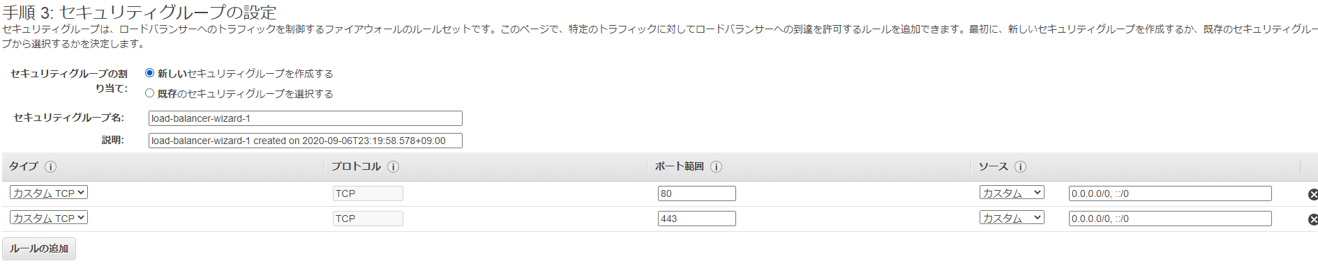Viewport: 1318px width, 277px height.
Task: Click info icon beside プロトコル header
Action: [393, 167]
